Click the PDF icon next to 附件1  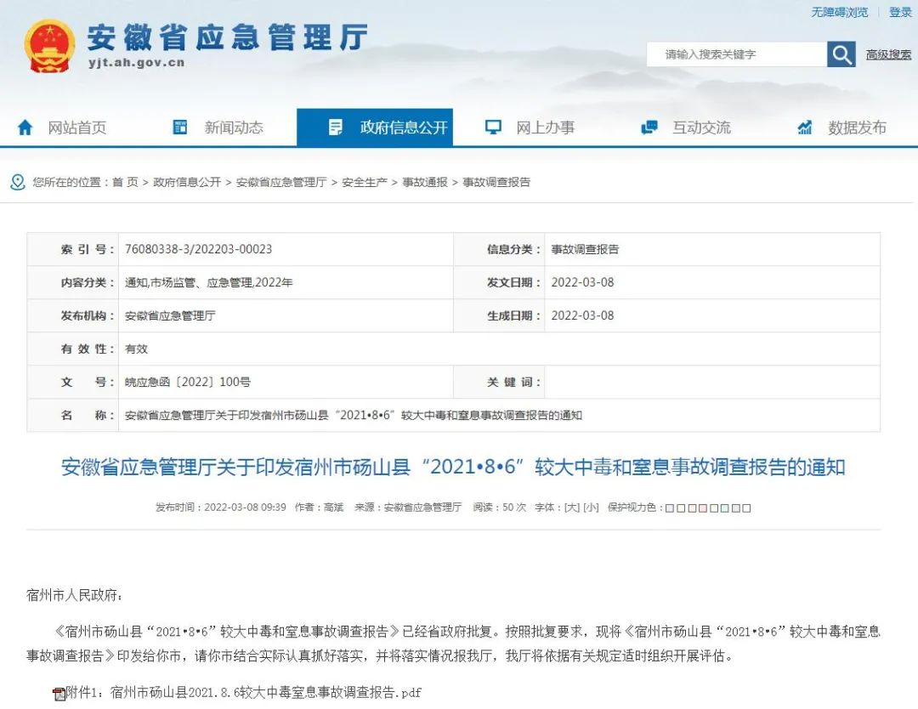59,694
